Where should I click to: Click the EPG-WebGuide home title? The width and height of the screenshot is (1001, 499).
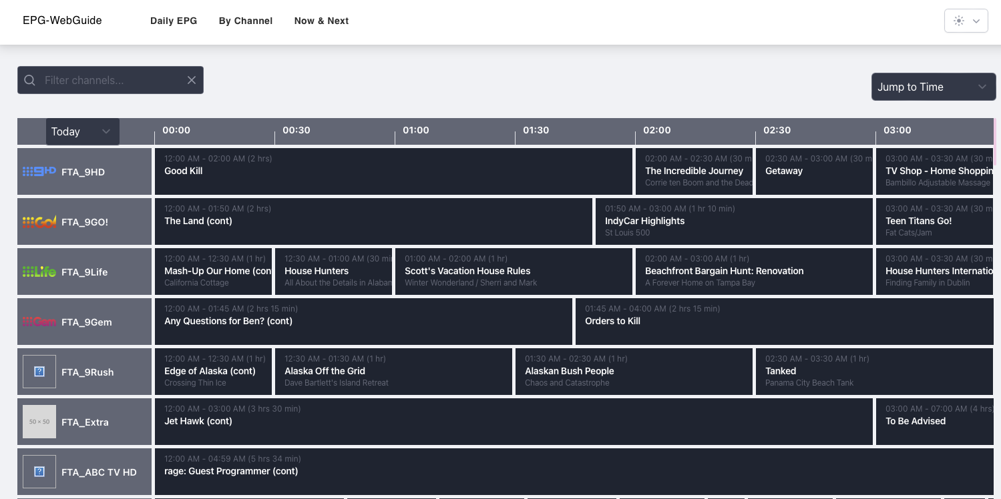click(x=62, y=21)
